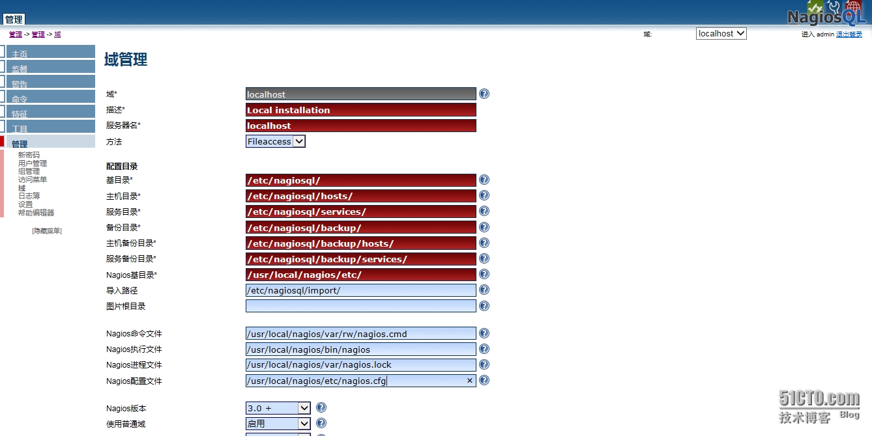Click the 主机备份目录 backup/hosts field

pos(361,243)
